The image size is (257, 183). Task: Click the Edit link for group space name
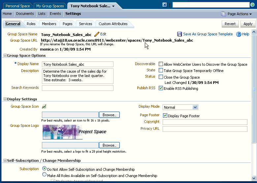[103, 34]
